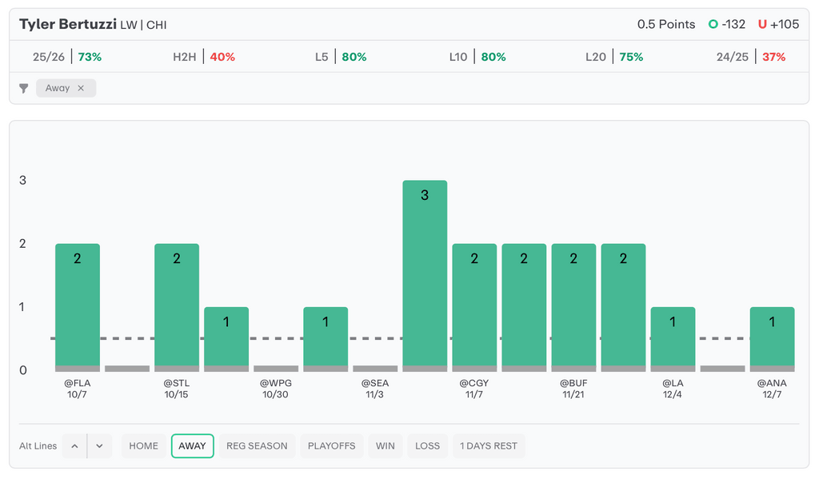Remove the Away filter chip
Screen dimensions: 819x479
[x=81, y=89]
